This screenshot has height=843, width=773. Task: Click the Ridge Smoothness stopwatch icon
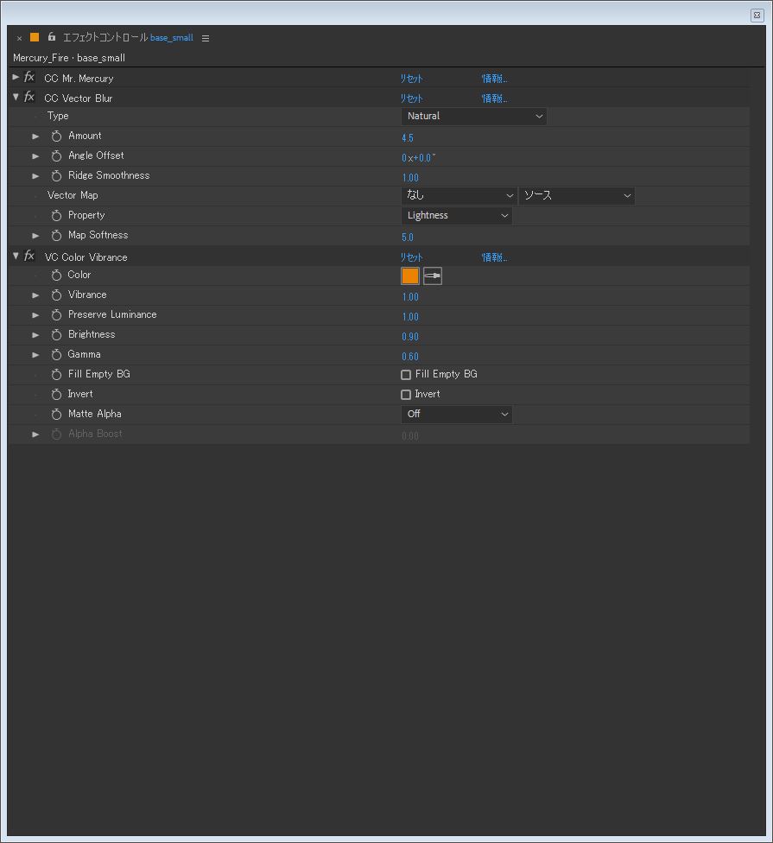coord(56,176)
